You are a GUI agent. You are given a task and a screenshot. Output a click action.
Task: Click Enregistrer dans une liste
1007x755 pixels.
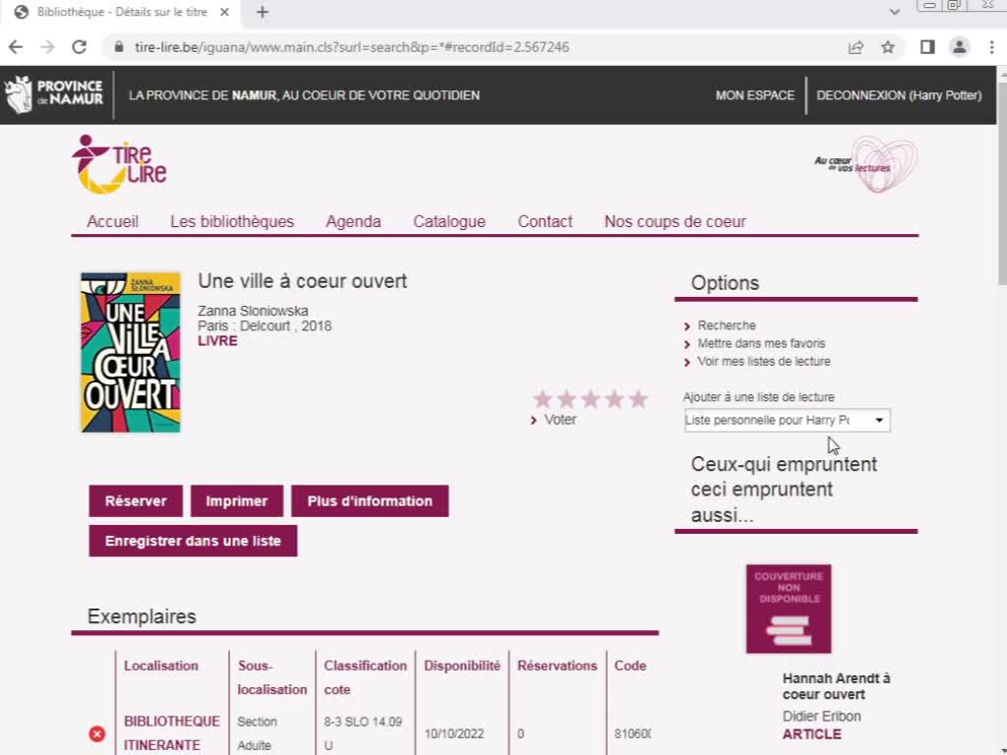coord(193,541)
